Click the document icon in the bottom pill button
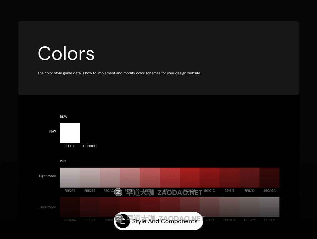Image resolution: width=317 pixels, height=239 pixels. (123, 221)
